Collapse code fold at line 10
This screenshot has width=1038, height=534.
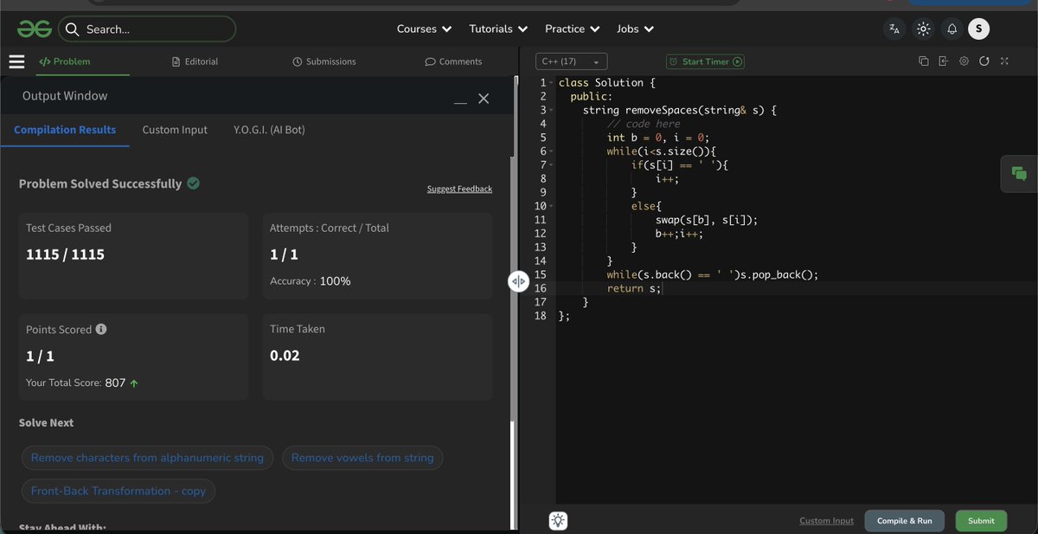[552, 206]
